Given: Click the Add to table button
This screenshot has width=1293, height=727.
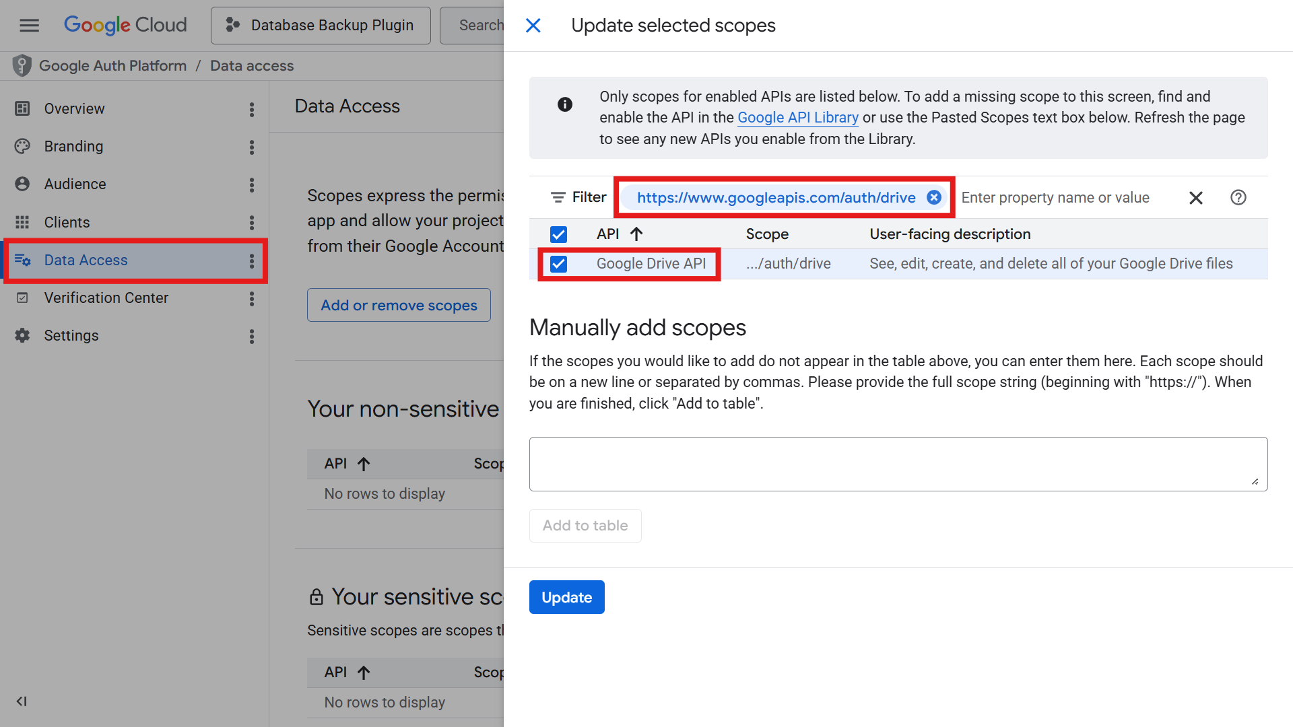Looking at the screenshot, I should [585, 526].
